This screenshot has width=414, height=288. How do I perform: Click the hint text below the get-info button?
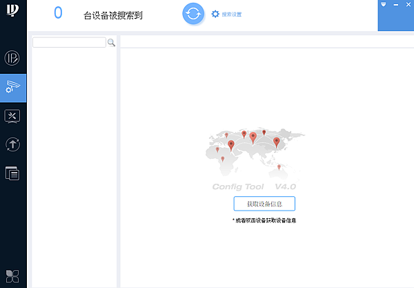[264, 220]
